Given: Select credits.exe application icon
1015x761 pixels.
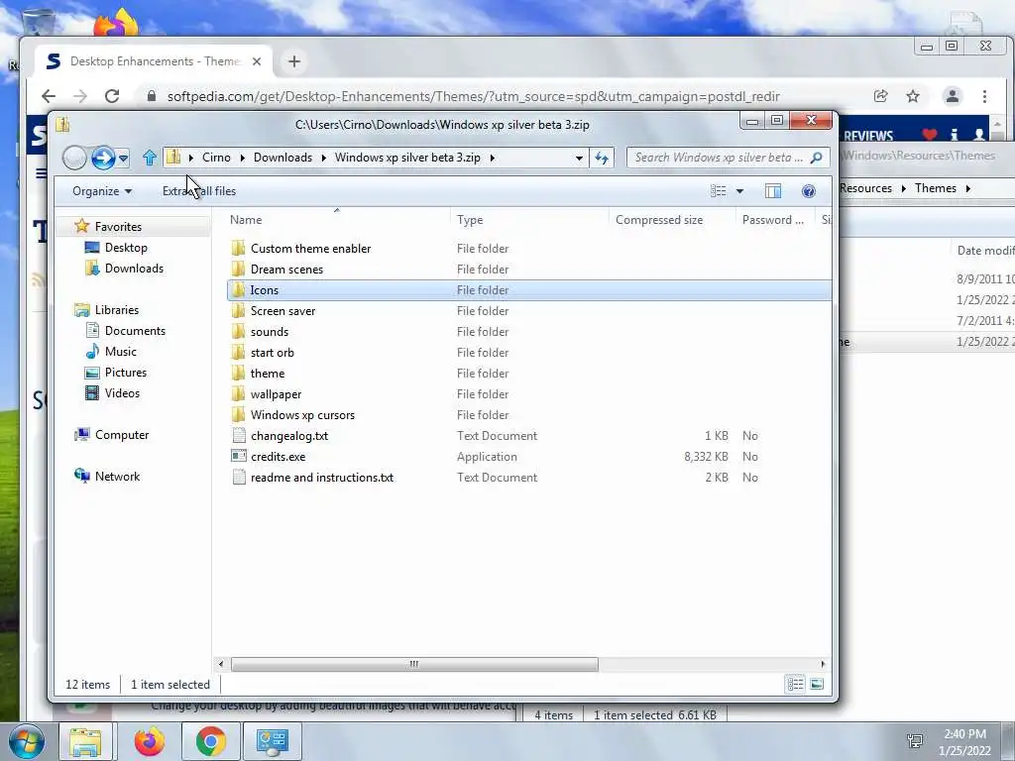Looking at the screenshot, I should point(239,456).
